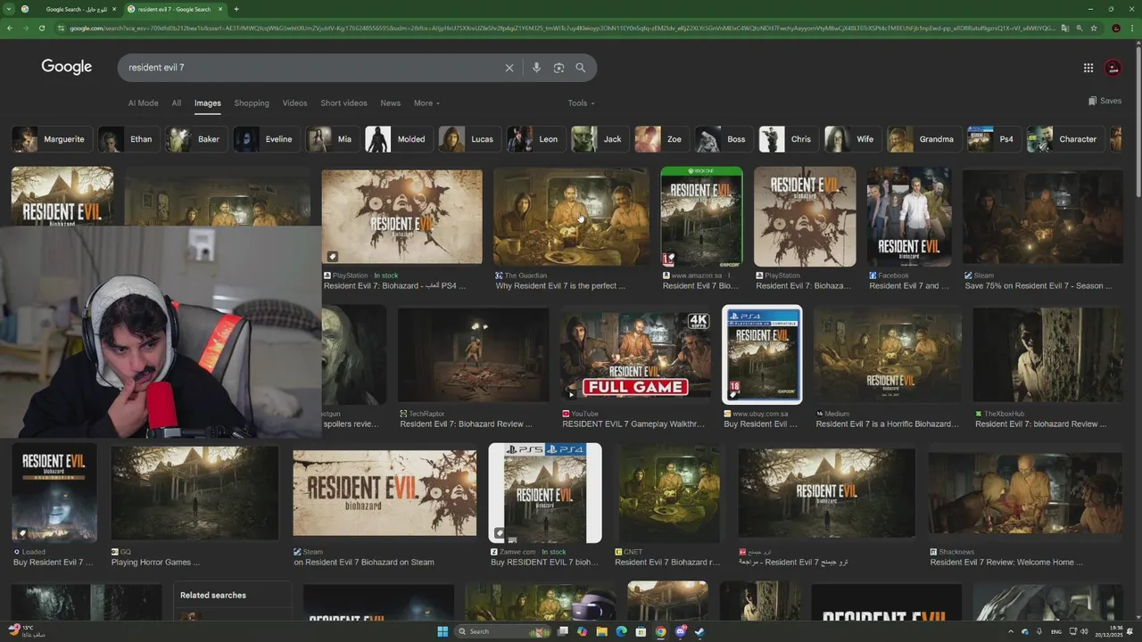Switch to News results tab
Image resolution: width=1142 pixels, height=642 pixels.
[x=391, y=103]
